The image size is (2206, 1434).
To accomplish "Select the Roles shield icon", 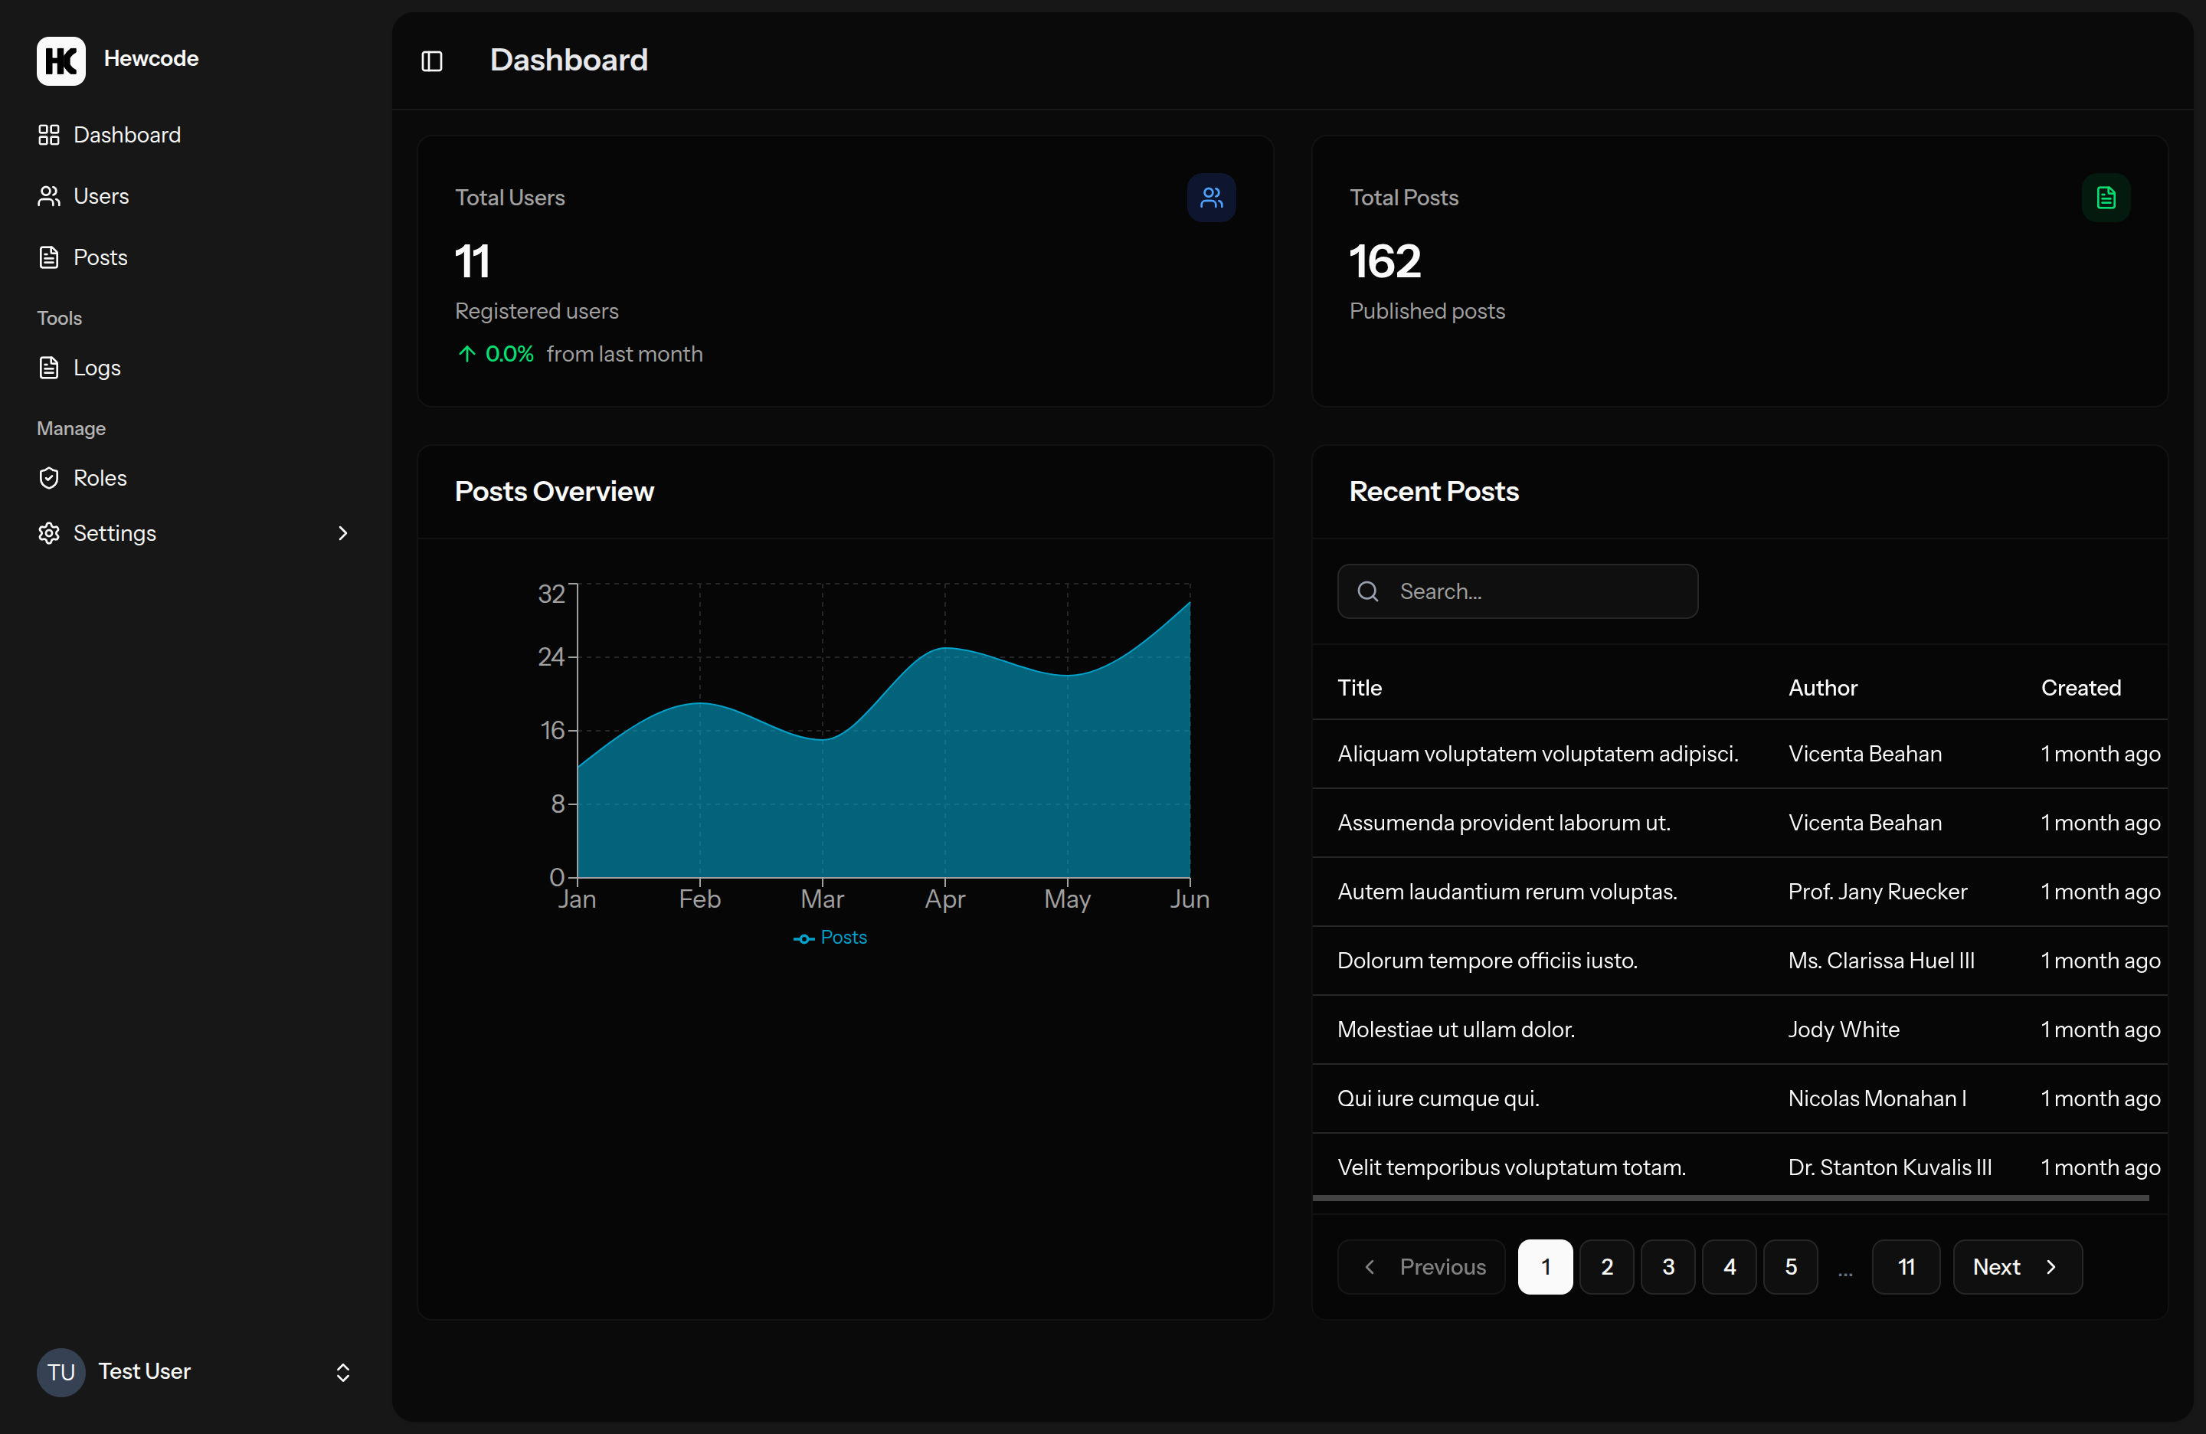I will [50, 477].
